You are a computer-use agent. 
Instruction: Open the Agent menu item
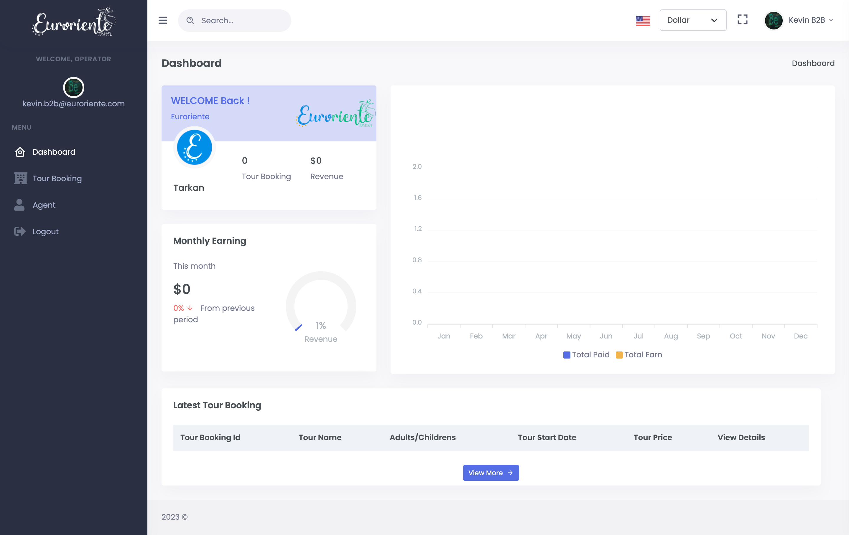[x=44, y=205]
